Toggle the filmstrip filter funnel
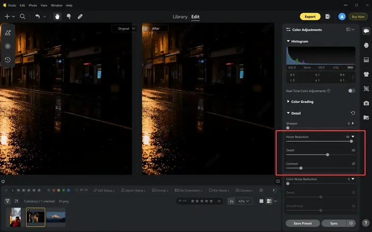This screenshot has height=232, width=372. click(x=7, y=201)
